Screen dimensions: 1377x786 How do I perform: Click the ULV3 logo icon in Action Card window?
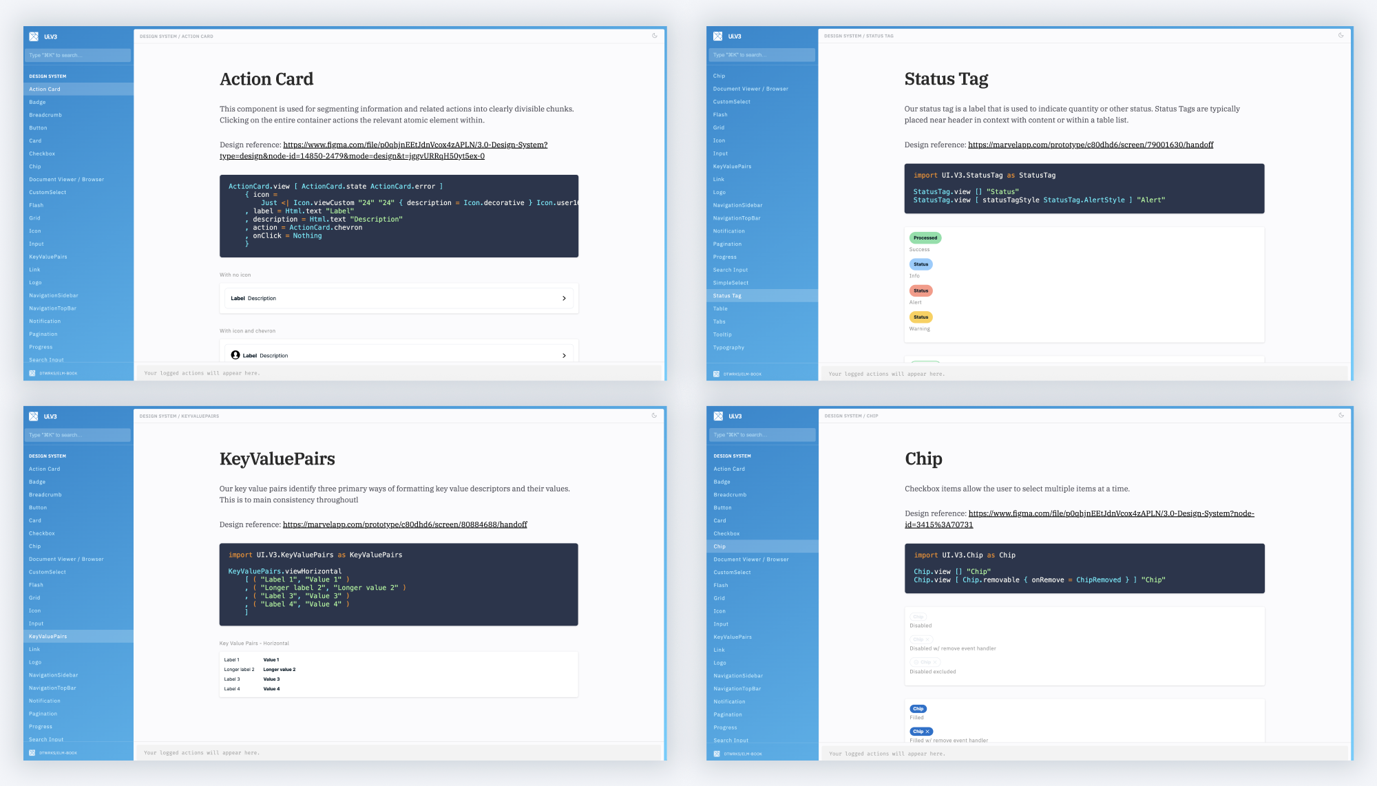point(34,36)
